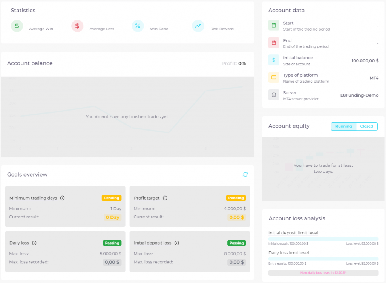Open the Daily loss info tooltip
The height and width of the screenshot is (283, 386).
(x=35, y=243)
